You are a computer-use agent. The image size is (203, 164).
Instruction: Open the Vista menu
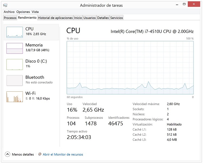(x=35, y=12)
